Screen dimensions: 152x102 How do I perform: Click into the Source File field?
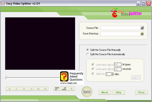120,28
